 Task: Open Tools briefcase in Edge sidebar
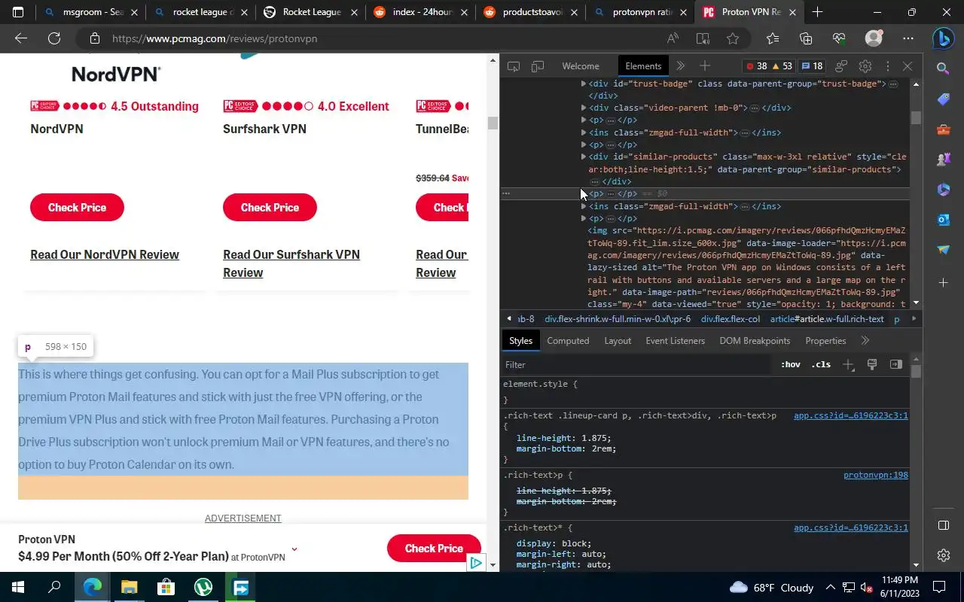944,129
